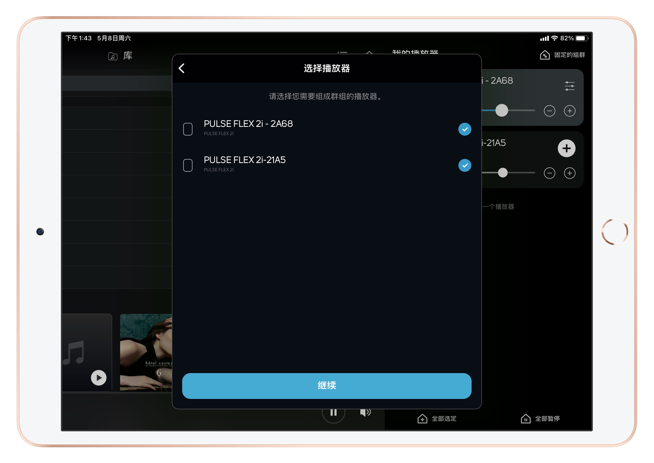
Task: Add player 21A5 to group via plus icon
Action: (x=566, y=148)
